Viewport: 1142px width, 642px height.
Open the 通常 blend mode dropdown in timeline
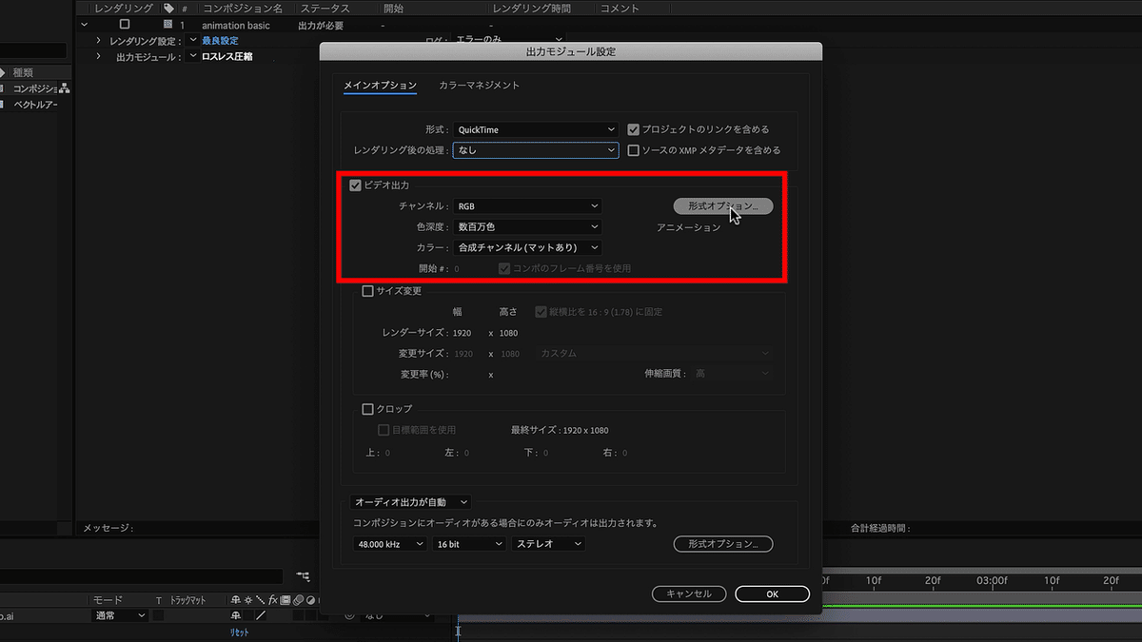[x=120, y=615]
